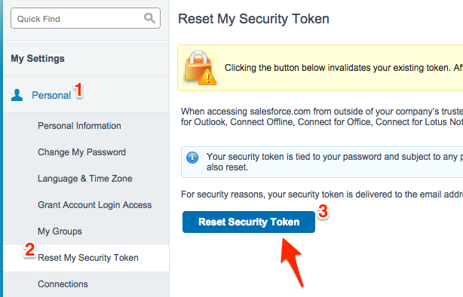
Task: Open the Connections menu item
Action: tap(63, 284)
